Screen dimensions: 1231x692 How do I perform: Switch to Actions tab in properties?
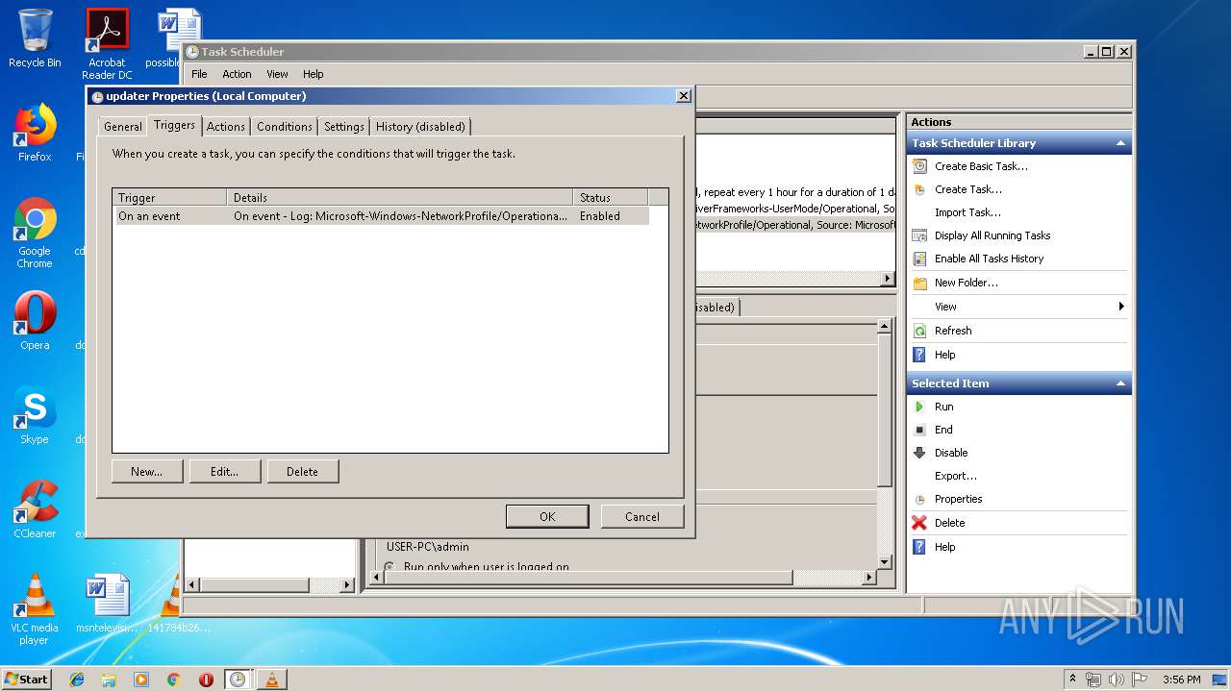click(x=226, y=127)
